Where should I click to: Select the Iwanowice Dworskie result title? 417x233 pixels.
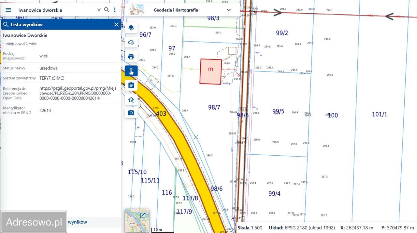(x=25, y=35)
